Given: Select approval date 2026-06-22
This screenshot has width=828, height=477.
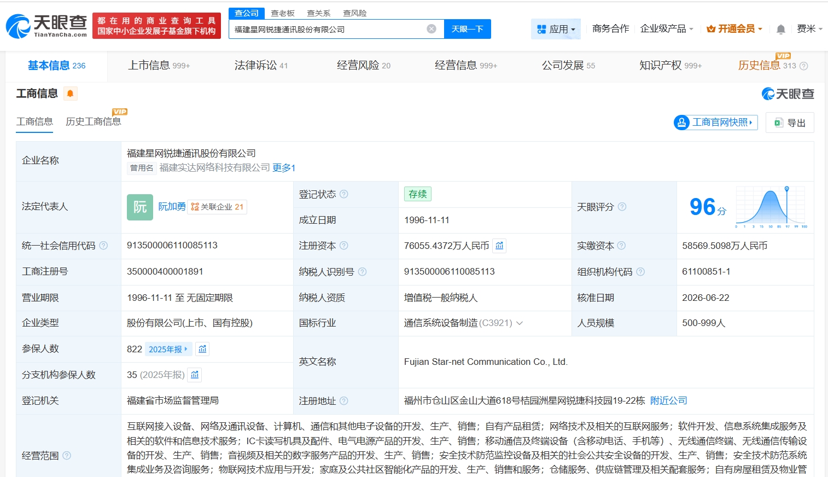Looking at the screenshot, I should (x=705, y=298).
